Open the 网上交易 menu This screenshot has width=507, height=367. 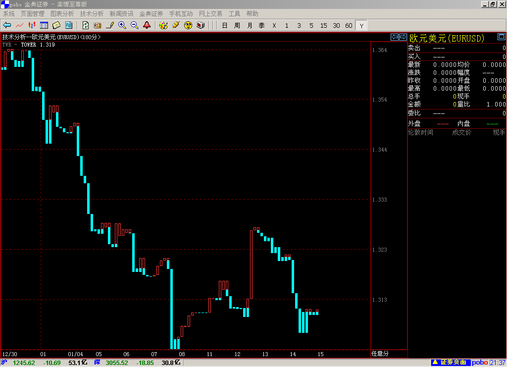(210, 13)
